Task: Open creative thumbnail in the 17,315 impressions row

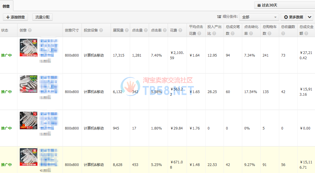Action: (29, 48)
